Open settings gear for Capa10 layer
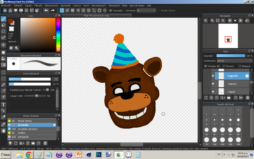 (x=247, y=76)
